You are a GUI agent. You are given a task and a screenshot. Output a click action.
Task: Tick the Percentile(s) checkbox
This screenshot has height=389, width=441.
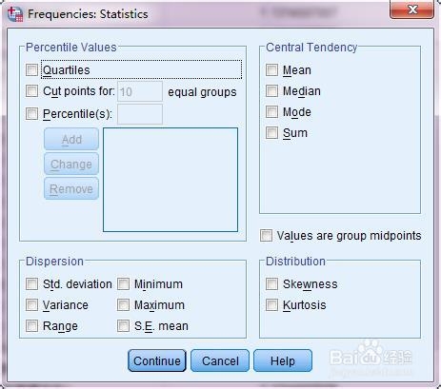(31, 113)
